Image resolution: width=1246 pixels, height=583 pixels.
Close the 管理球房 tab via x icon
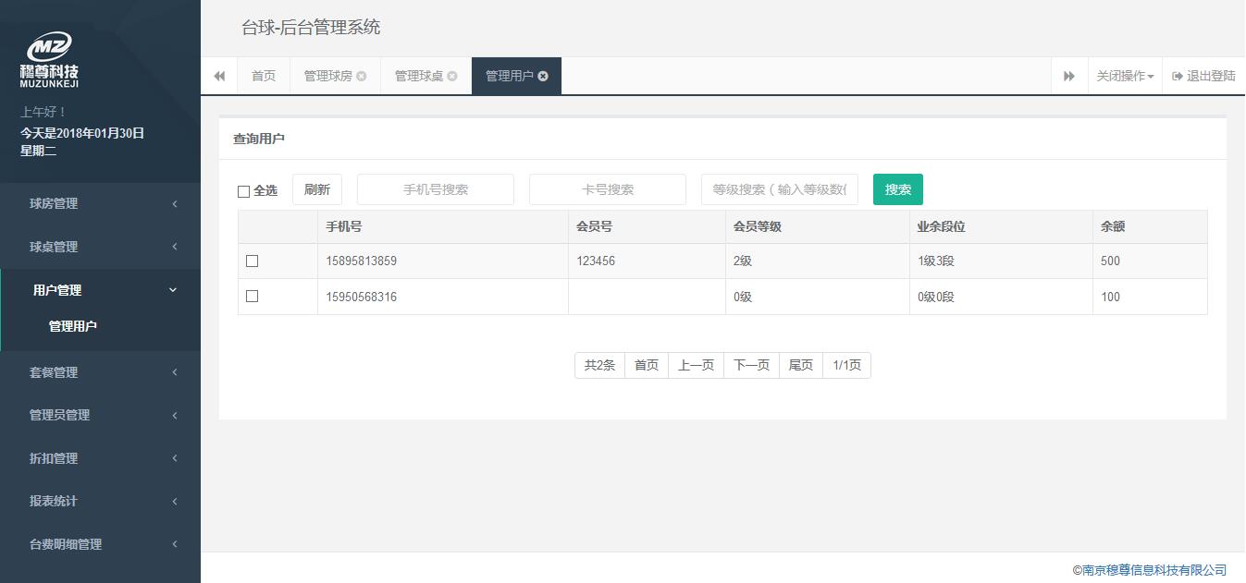point(362,76)
